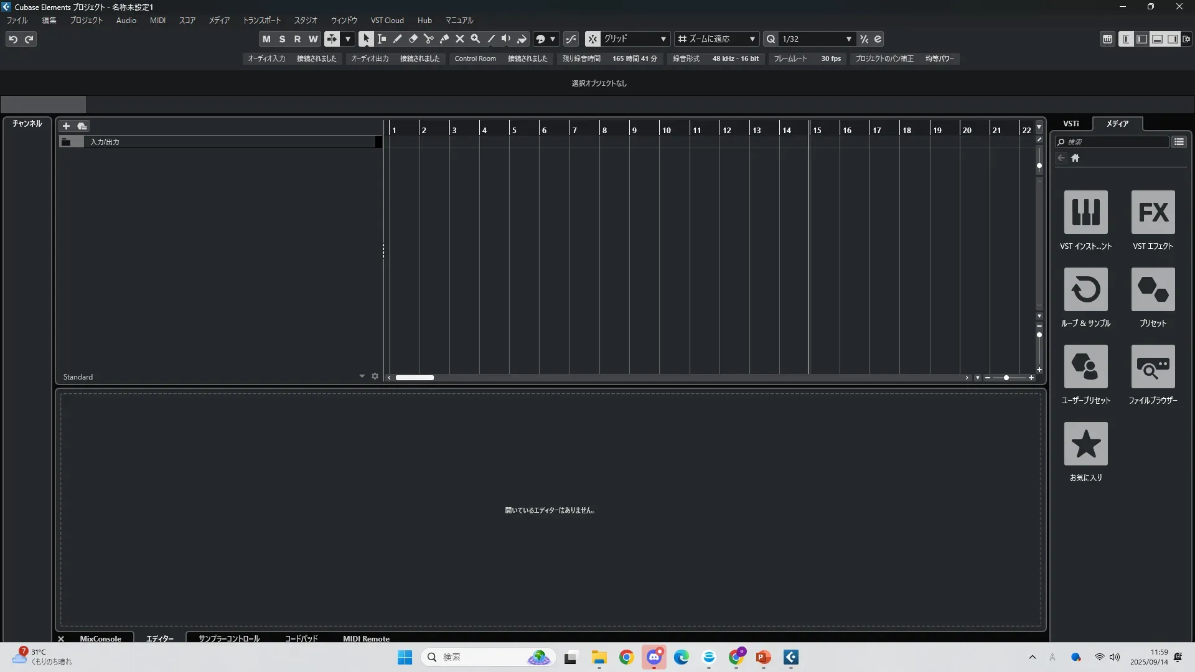The image size is (1195, 672).
Task: Select the Draw pencil tool
Action: [397, 39]
